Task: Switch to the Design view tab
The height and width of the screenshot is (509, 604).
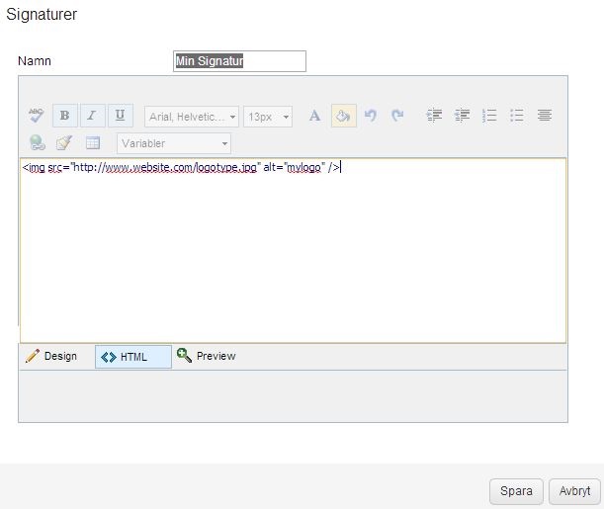Action: click(x=51, y=356)
